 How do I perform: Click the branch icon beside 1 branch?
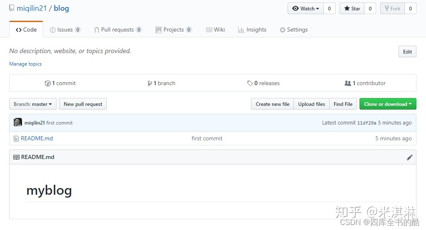point(150,83)
